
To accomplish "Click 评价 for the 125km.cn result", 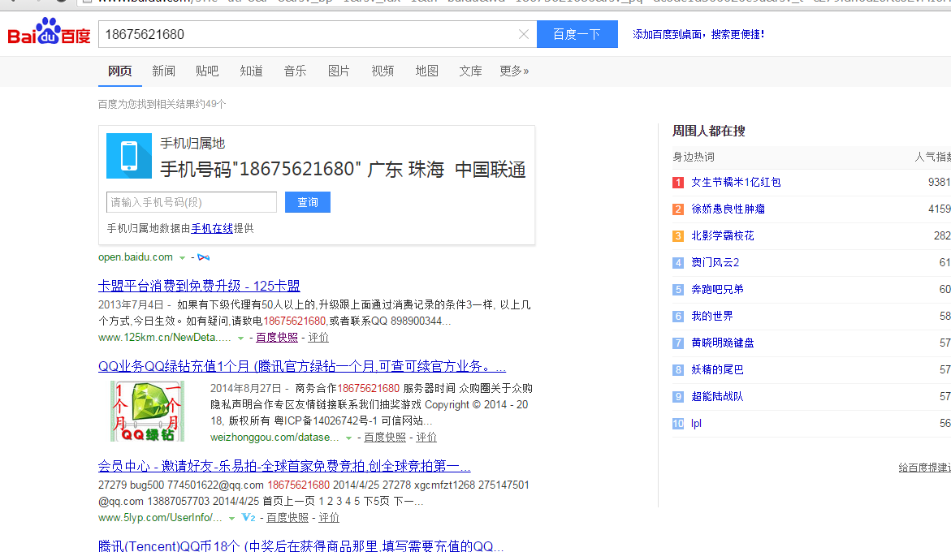I will pos(318,338).
